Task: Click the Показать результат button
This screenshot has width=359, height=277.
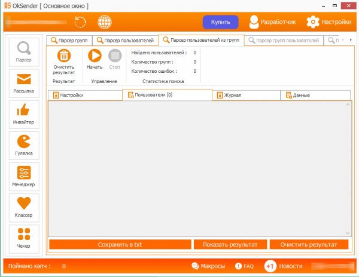Action: (230, 245)
